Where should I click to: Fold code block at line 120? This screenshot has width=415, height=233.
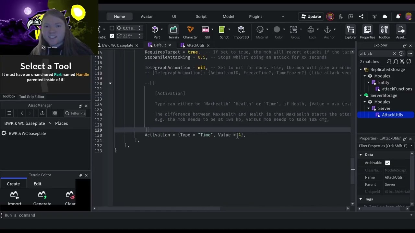coord(110,83)
